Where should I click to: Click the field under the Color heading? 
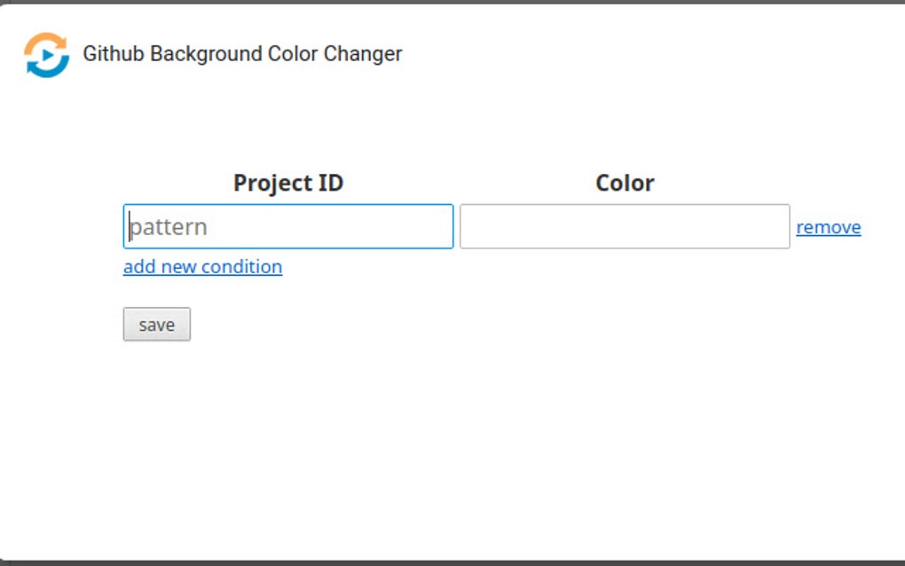pos(625,227)
